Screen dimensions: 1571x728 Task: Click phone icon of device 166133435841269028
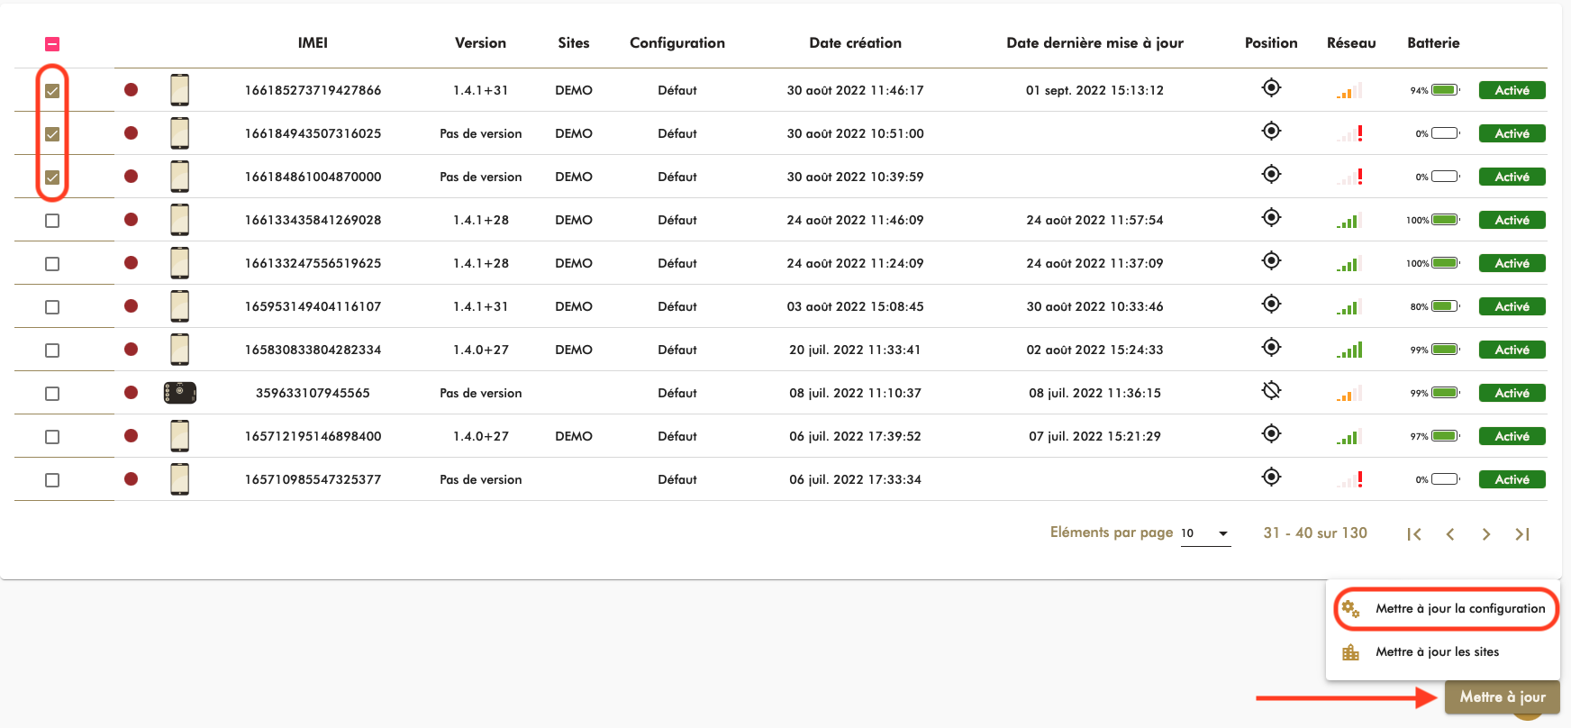180,220
